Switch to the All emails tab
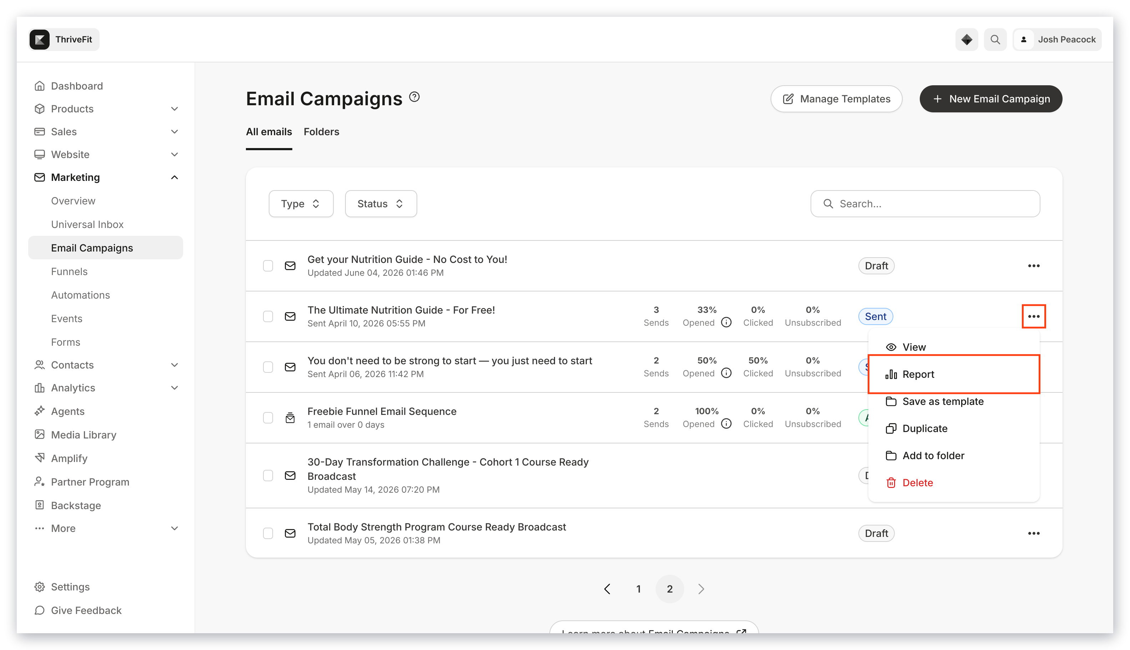 click(x=269, y=132)
